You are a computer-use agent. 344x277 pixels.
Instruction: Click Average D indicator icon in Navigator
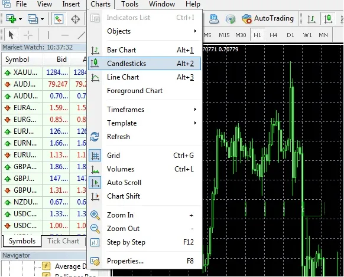(x=46, y=266)
